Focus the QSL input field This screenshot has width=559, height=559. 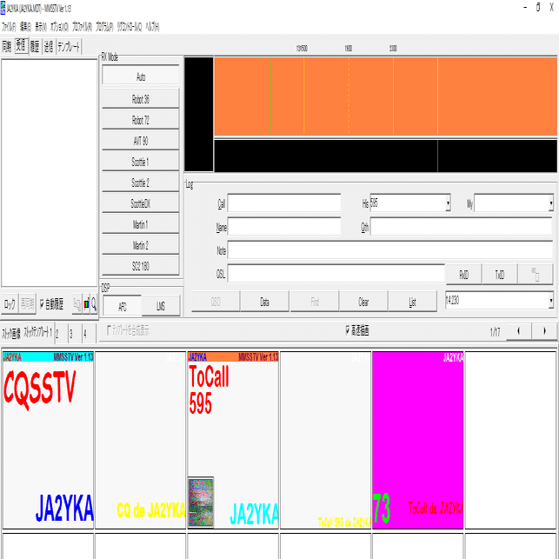(336, 274)
